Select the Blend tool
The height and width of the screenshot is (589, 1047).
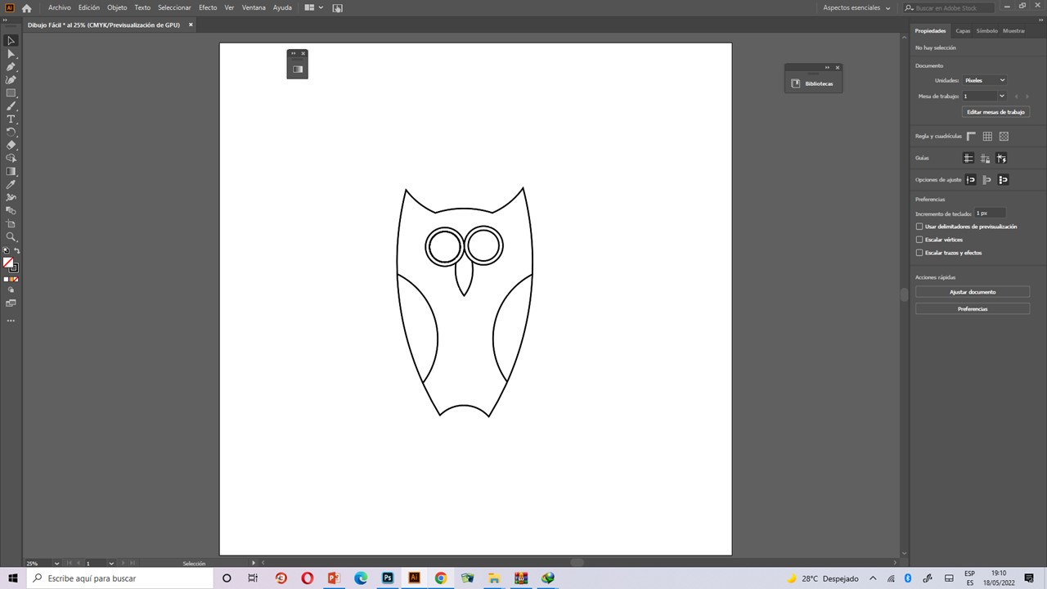(11, 210)
